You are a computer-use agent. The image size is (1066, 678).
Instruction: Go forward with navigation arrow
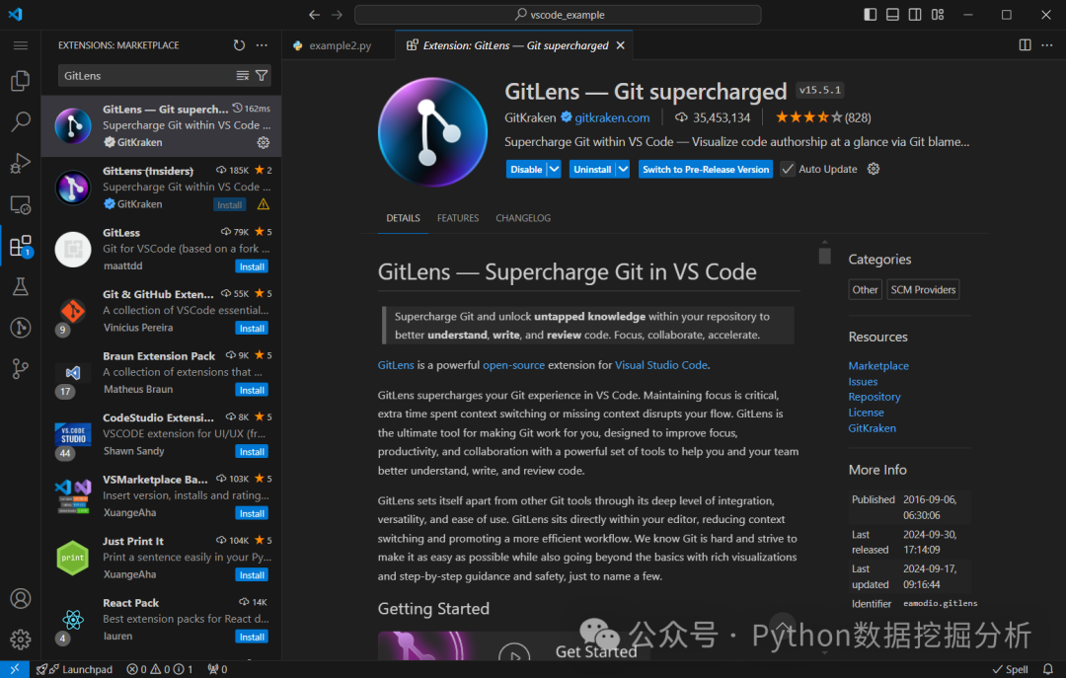point(338,14)
